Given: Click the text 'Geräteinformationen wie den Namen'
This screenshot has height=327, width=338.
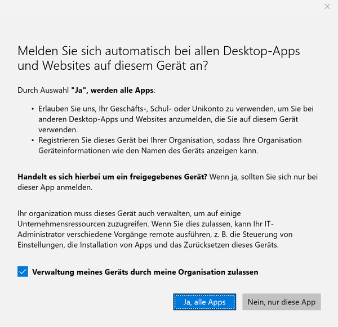Looking at the screenshot, I should (x=113, y=150).
